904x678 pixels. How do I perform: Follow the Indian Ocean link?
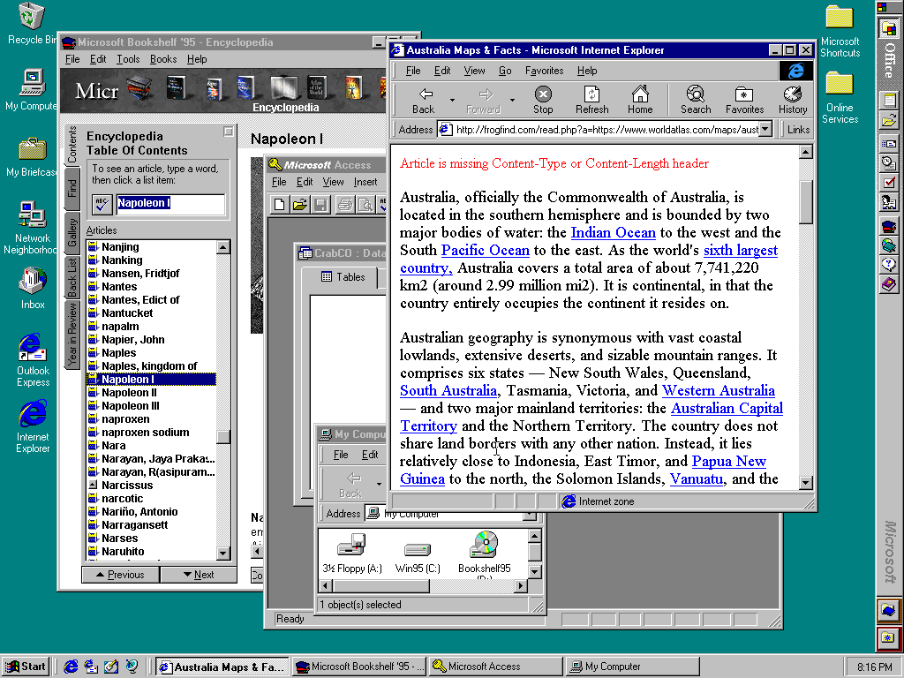tap(613, 232)
